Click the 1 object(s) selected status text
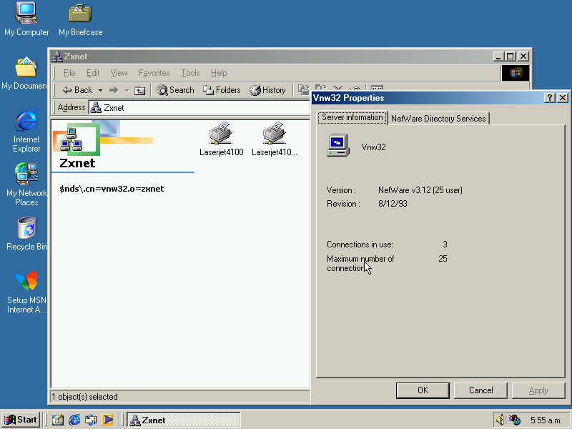The image size is (572, 429). (84, 397)
